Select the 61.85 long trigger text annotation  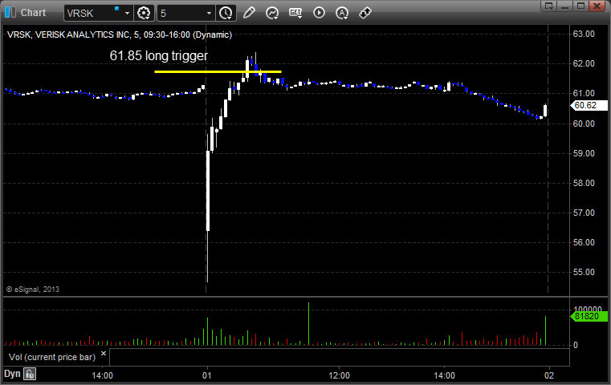(x=159, y=55)
